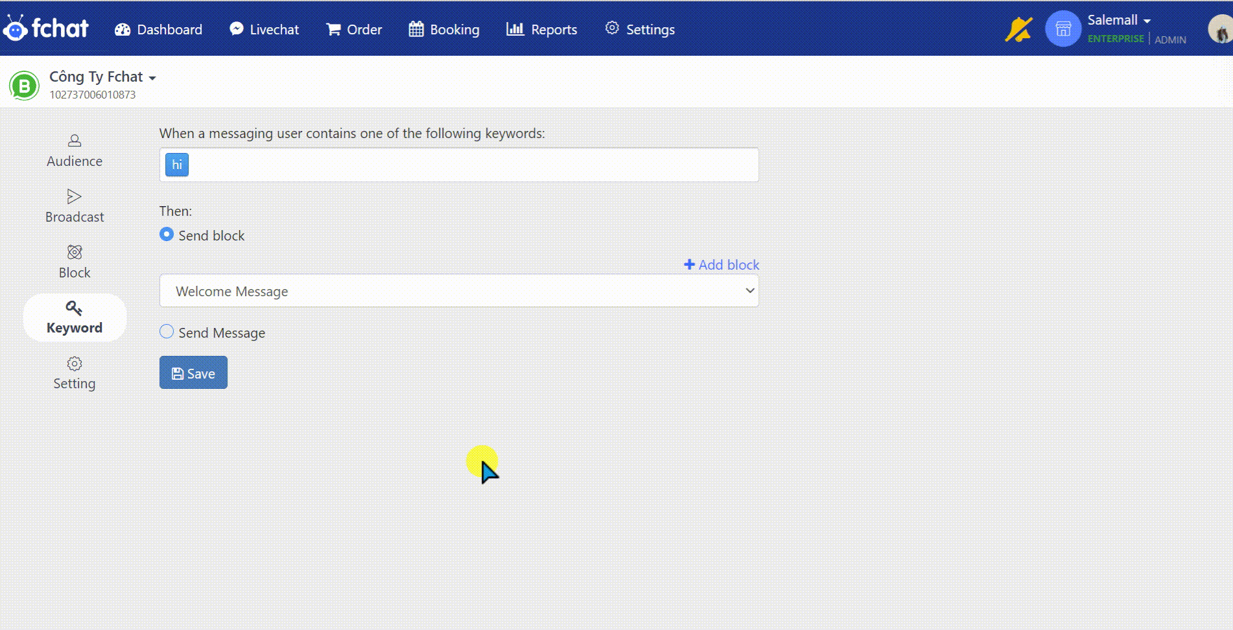
Task: Open the Setting sidebar section
Action: click(75, 373)
